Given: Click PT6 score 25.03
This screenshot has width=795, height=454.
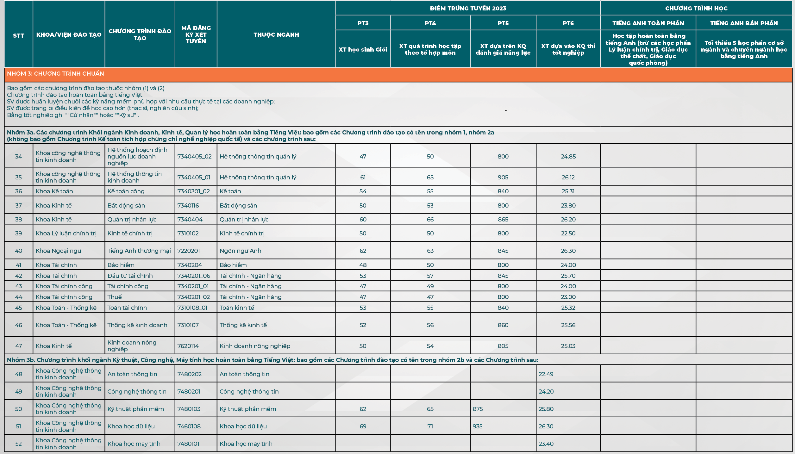Looking at the screenshot, I should 568,346.
